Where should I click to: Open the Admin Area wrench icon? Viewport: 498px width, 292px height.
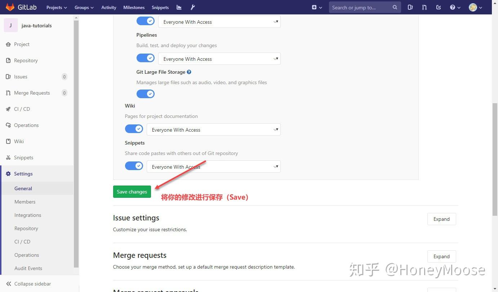192,7
